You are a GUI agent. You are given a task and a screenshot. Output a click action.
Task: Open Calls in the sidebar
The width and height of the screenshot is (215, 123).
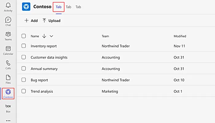[8, 64]
